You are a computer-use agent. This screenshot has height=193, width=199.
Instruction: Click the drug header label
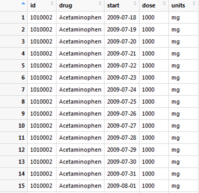tap(66, 6)
